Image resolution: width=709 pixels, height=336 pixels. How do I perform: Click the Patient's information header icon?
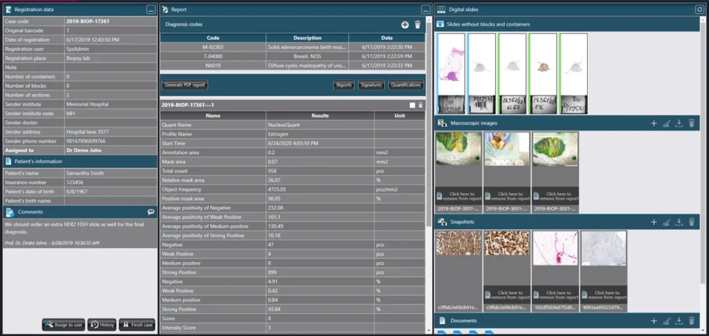[x=8, y=161]
